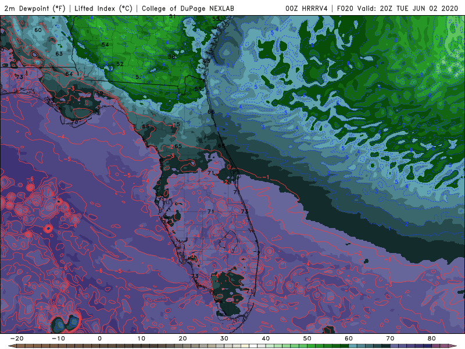The width and height of the screenshot is (465, 349).
Task: Click the 50 tick label on the colorbar
Action: click(307, 339)
